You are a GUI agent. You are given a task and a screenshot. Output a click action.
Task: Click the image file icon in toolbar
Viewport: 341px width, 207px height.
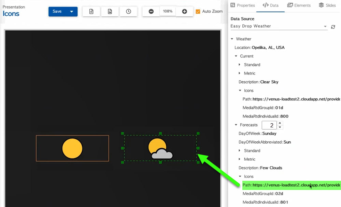click(110, 12)
